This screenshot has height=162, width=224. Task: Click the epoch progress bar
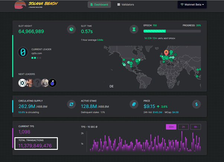pyautogui.click(x=172, y=31)
